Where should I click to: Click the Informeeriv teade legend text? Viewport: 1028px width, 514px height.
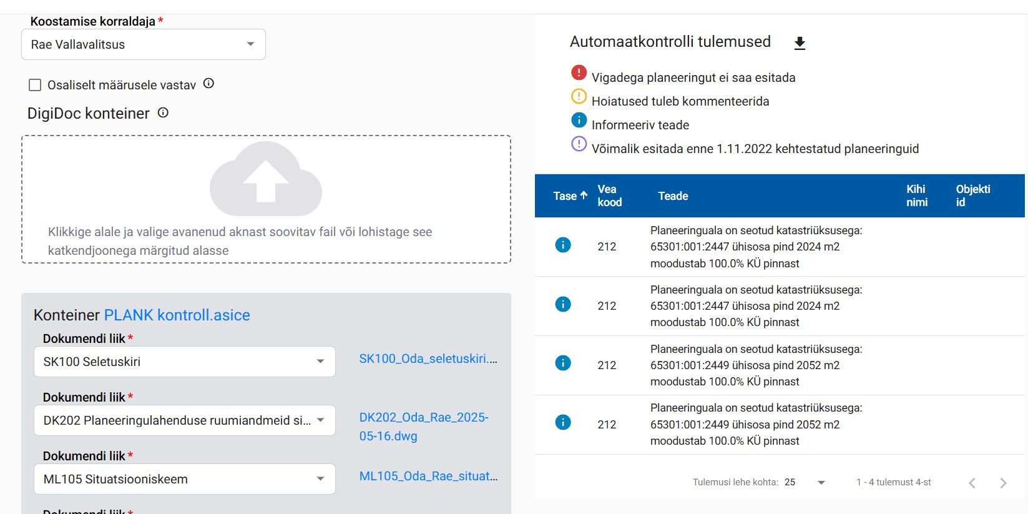640,125
